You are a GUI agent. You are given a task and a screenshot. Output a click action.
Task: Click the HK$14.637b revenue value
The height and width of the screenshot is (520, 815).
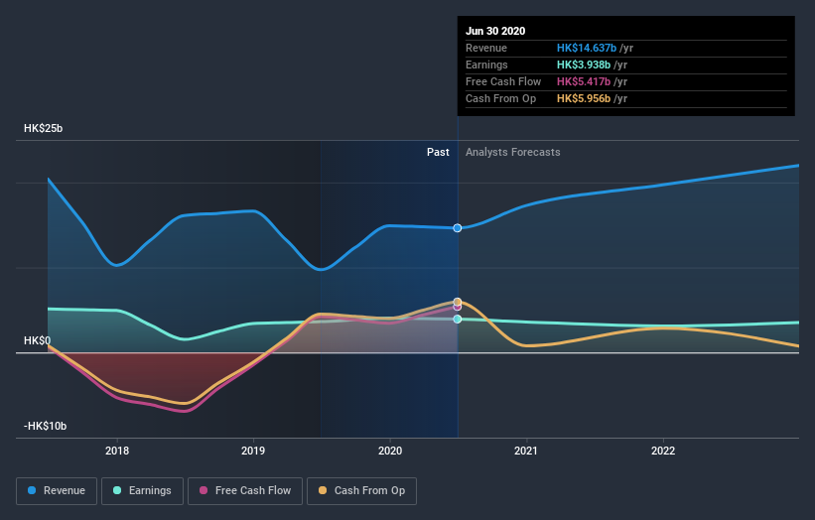click(x=587, y=48)
